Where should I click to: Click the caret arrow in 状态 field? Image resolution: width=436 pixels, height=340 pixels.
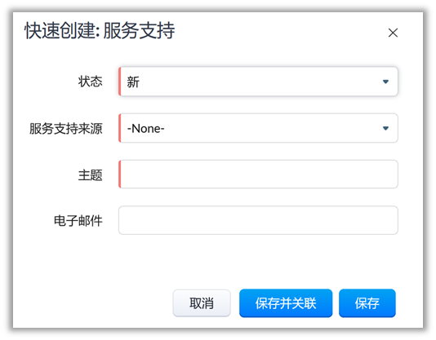click(385, 82)
